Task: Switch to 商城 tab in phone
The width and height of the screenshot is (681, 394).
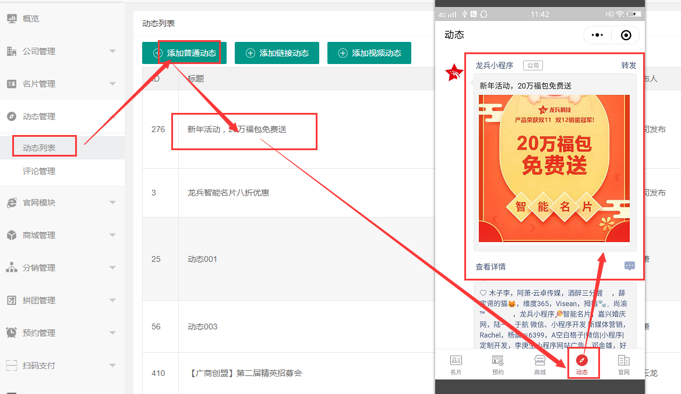Action: click(x=539, y=364)
